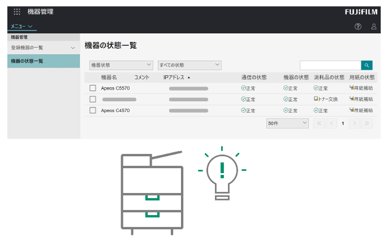Tick the checkbox for Apeos C4570
Viewport: 388px width, 244px height.
coord(93,110)
